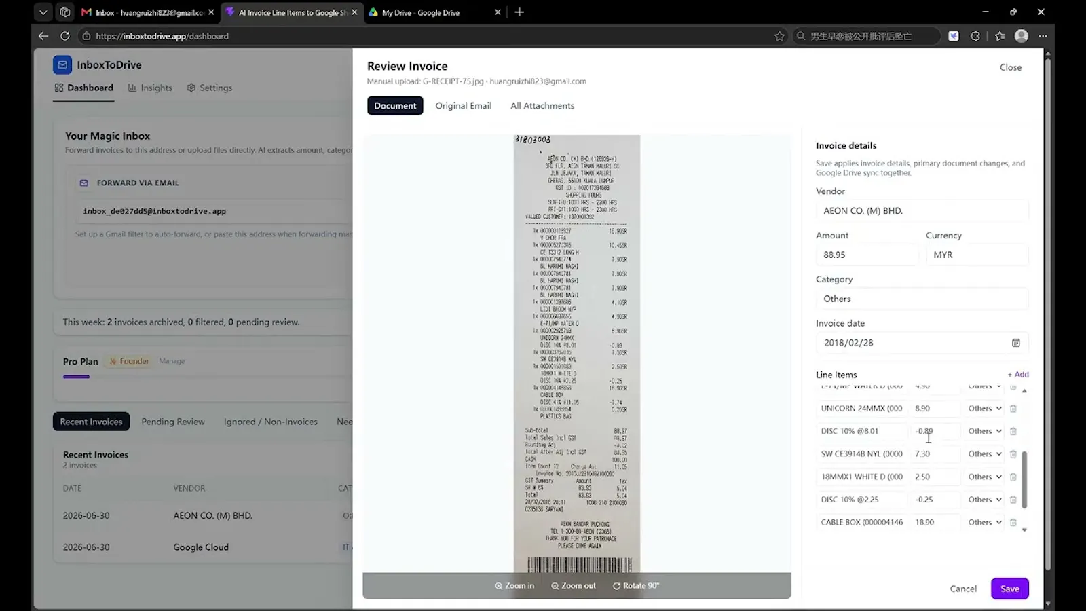Open the Currency field showing MYR
The width and height of the screenshot is (1086, 611).
(x=977, y=255)
